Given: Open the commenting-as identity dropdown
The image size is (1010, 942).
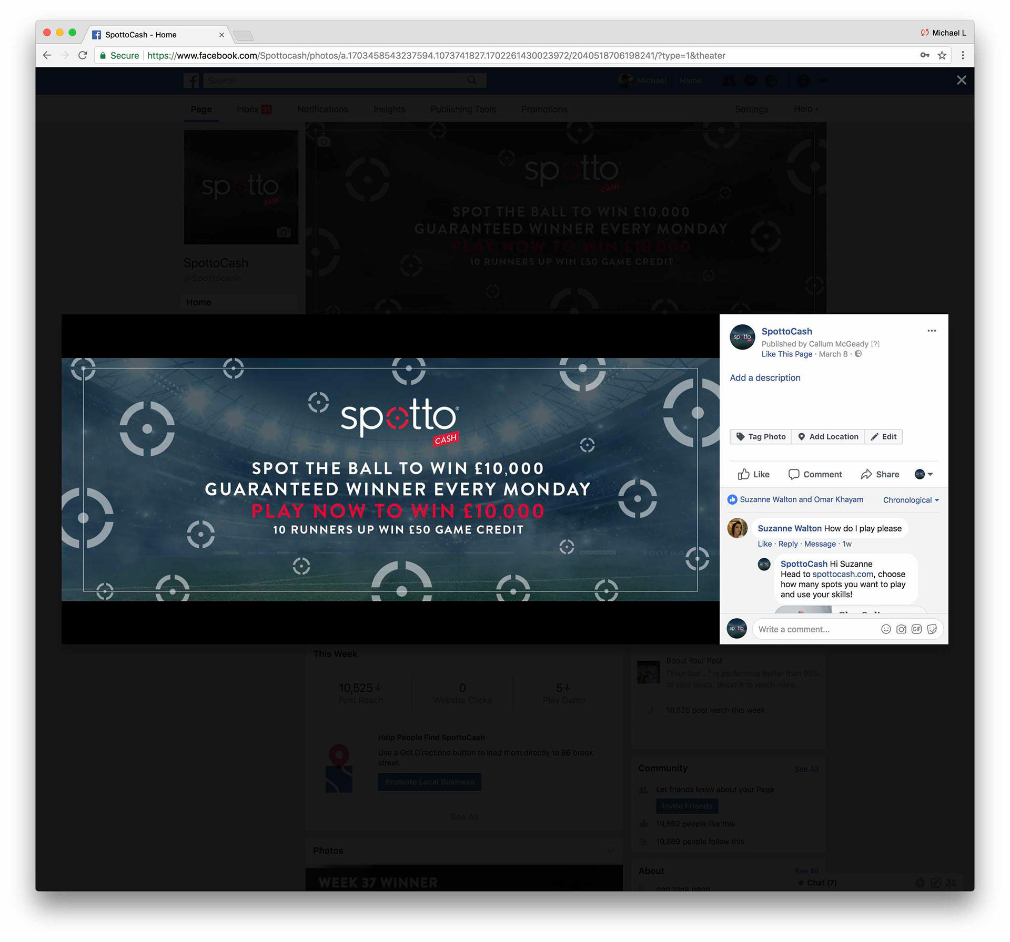Looking at the screenshot, I should 924,474.
